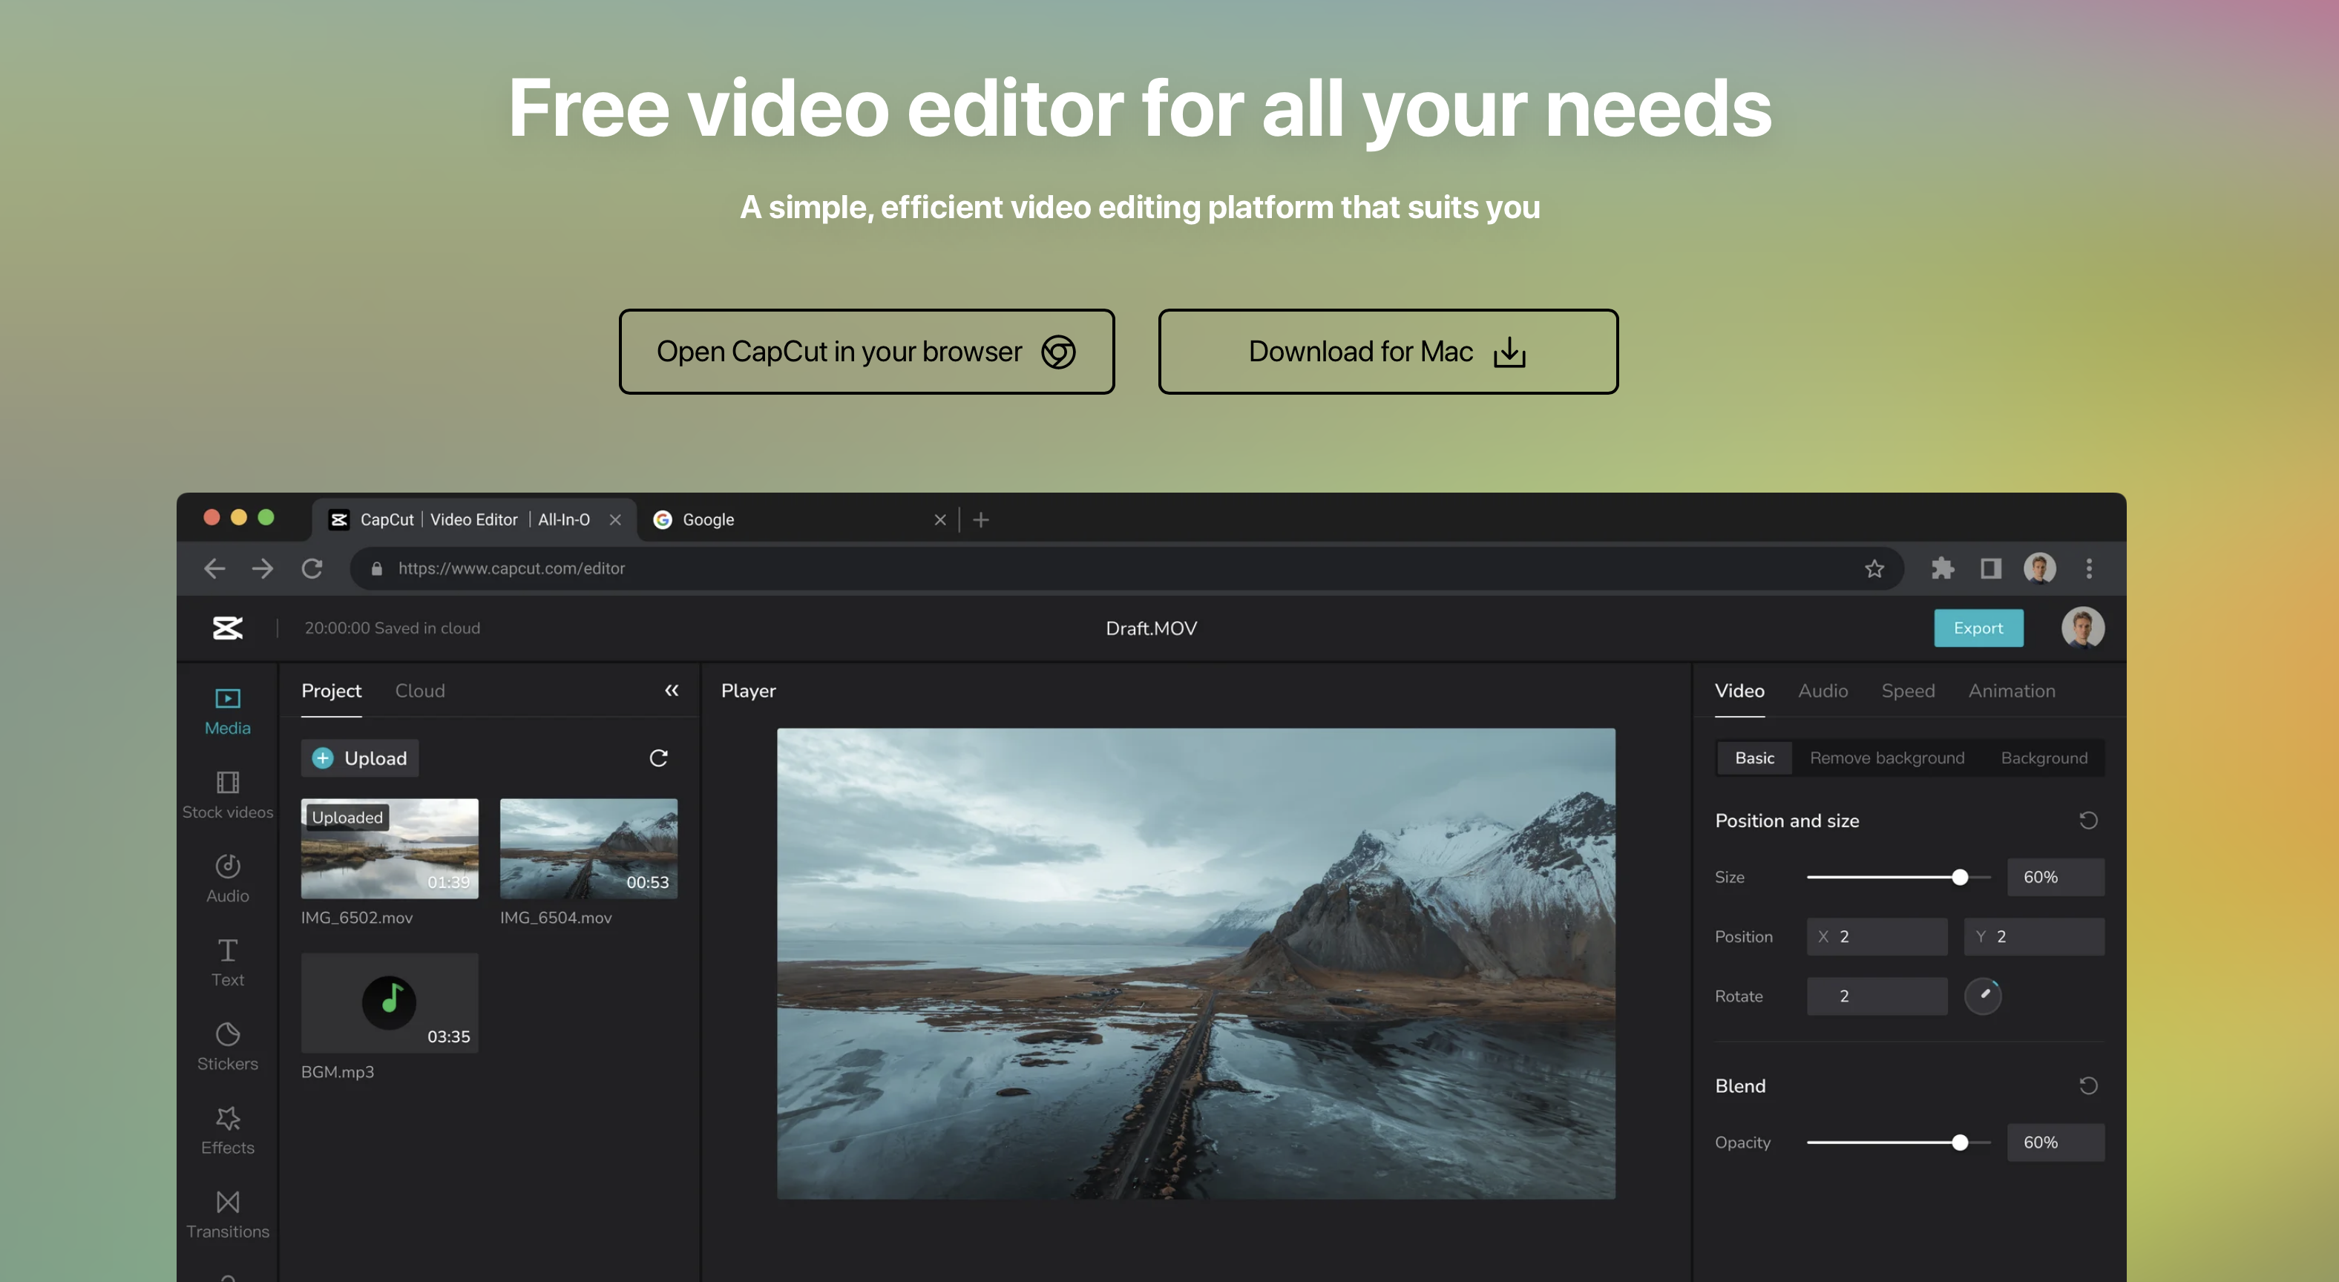Bookmark page with star icon
2339x1282 pixels.
pos(1874,568)
